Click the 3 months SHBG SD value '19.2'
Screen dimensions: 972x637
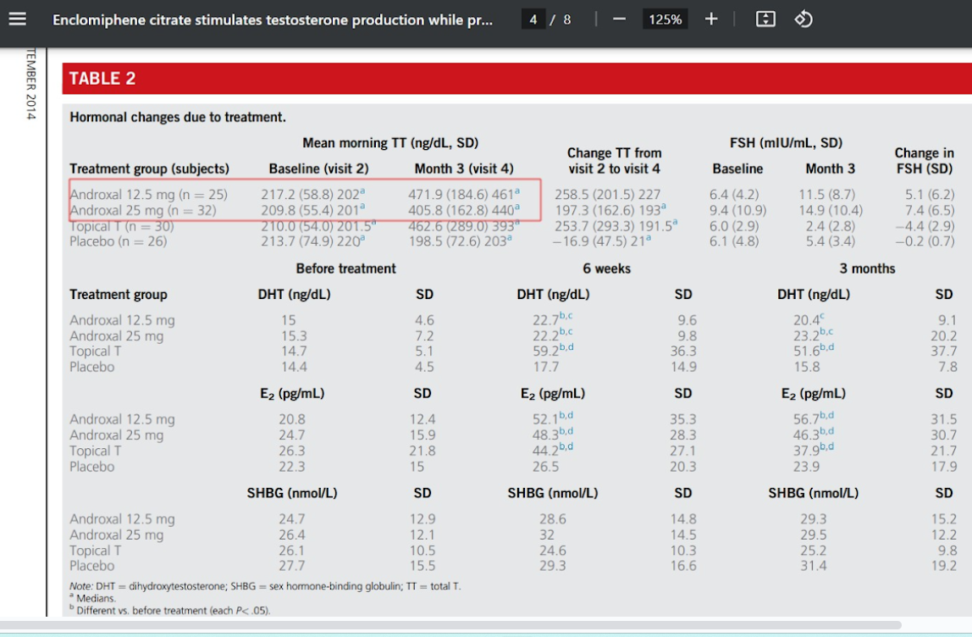[x=943, y=566]
